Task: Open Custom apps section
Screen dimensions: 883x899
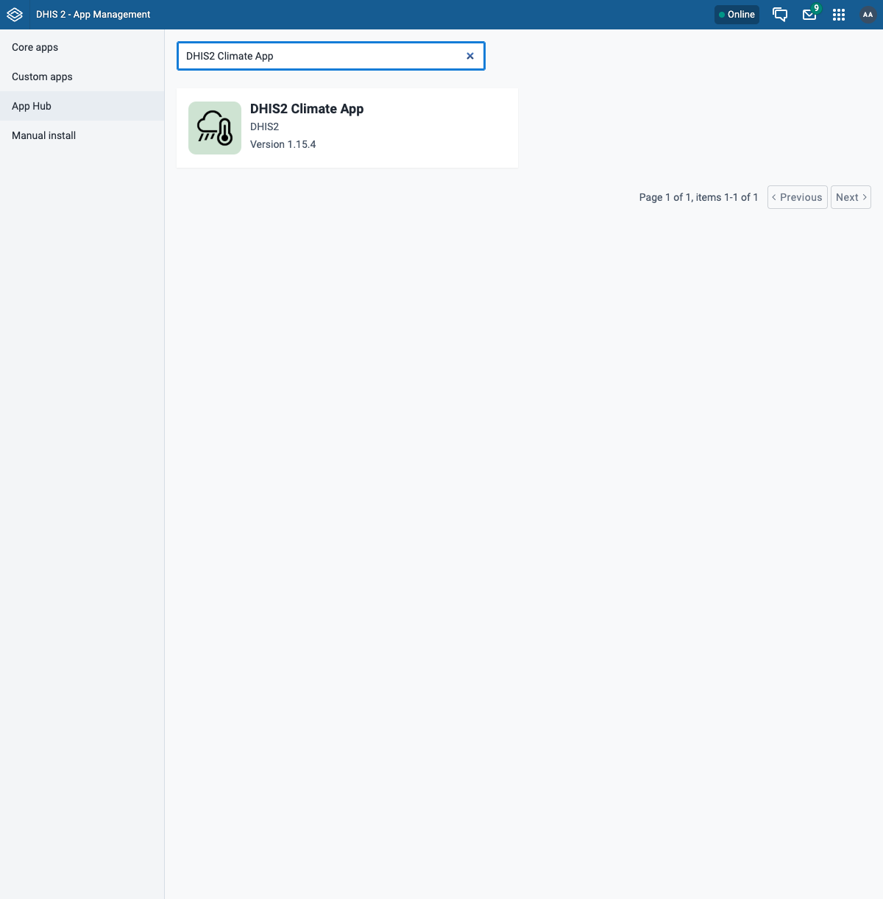Action: (82, 77)
